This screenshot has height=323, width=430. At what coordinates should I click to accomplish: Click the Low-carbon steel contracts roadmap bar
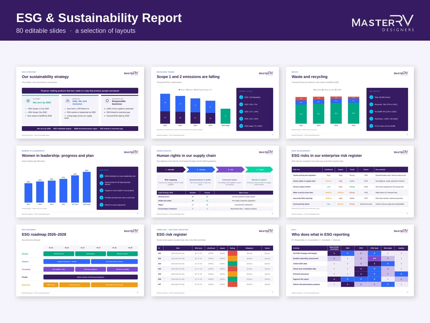tap(114, 262)
